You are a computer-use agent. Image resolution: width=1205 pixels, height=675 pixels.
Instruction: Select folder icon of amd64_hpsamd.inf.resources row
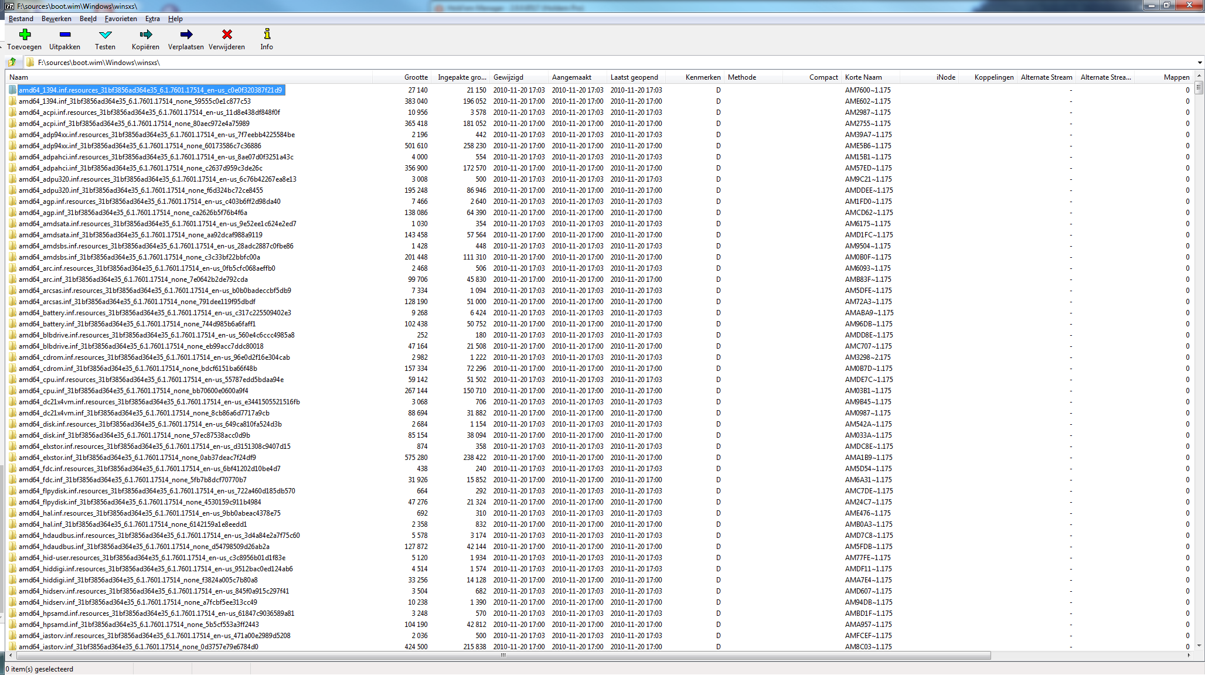click(12, 613)
